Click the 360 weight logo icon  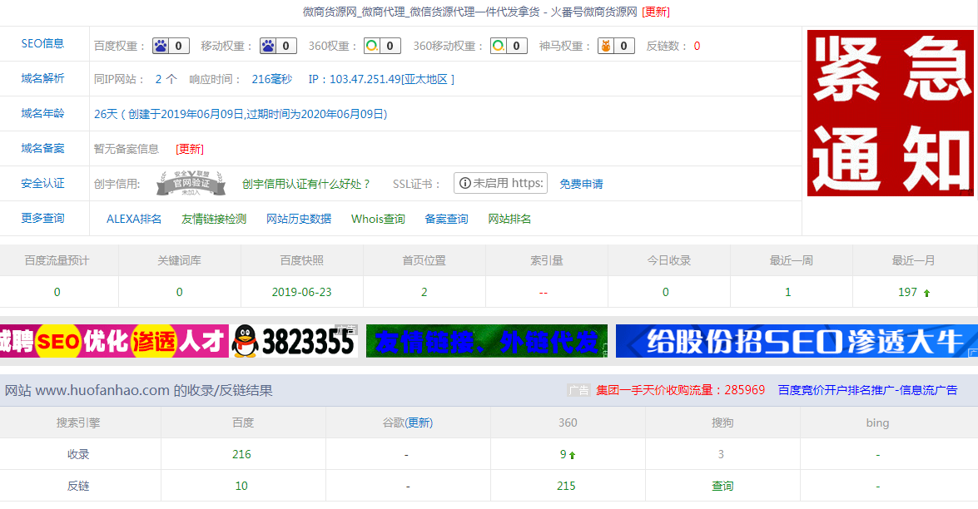click(x=372, y=46)
